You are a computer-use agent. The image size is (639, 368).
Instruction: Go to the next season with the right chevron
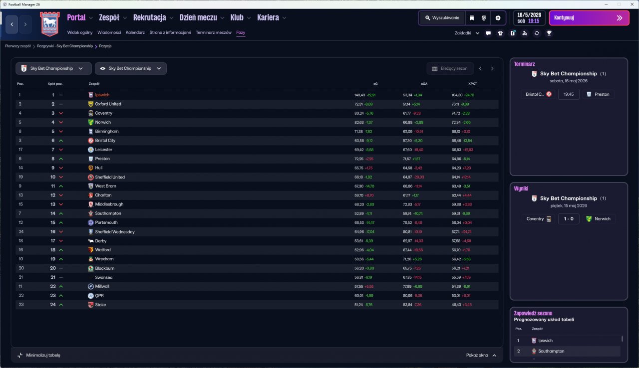[492, 68]
